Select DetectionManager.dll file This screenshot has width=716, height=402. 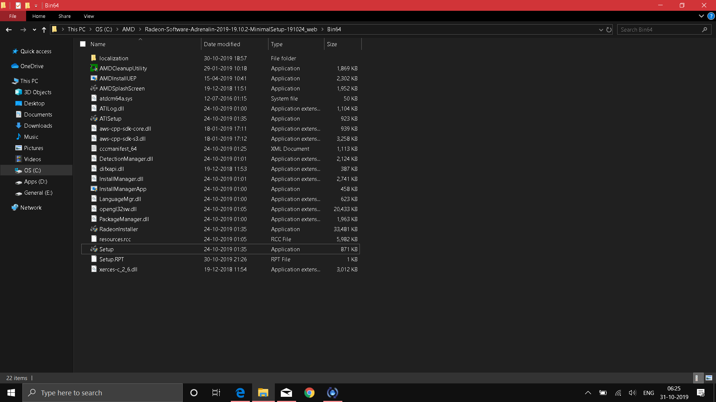click(x=126, y=159)
